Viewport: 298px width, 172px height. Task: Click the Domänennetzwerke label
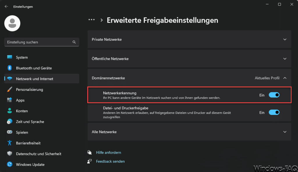108,78
